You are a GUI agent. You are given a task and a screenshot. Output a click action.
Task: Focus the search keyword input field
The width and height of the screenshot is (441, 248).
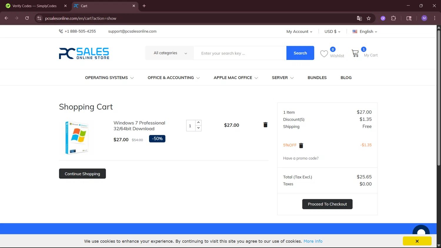[240, 53]
